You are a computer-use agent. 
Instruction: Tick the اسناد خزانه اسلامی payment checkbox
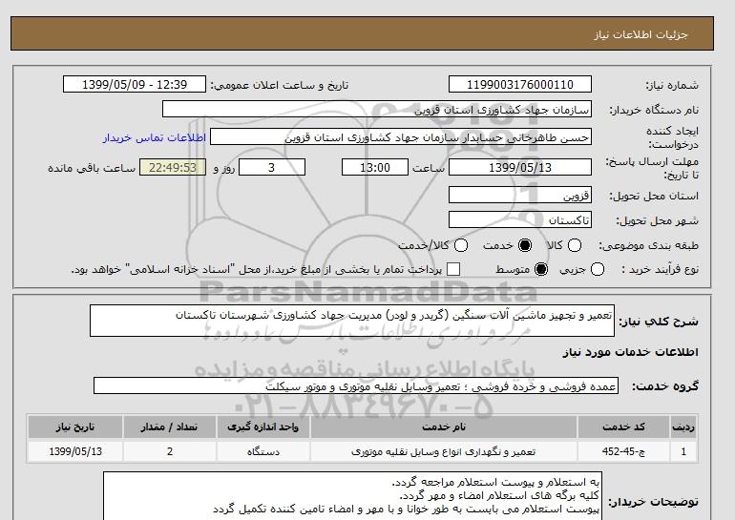coord(453,269)
